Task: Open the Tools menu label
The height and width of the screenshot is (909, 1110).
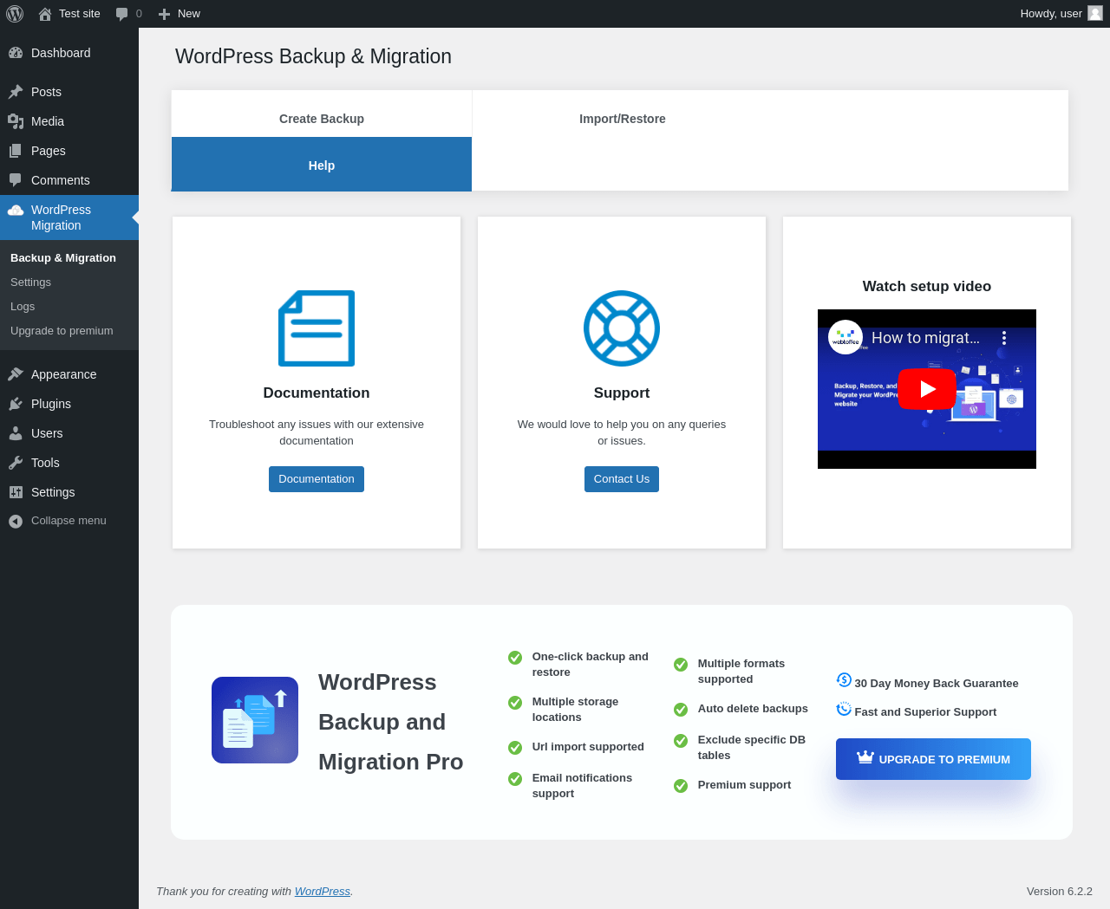Action: [x=45, y=463]
